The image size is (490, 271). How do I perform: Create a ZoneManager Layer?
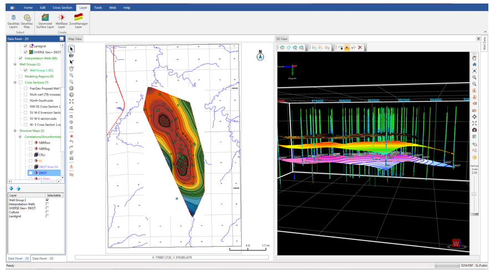79,21
